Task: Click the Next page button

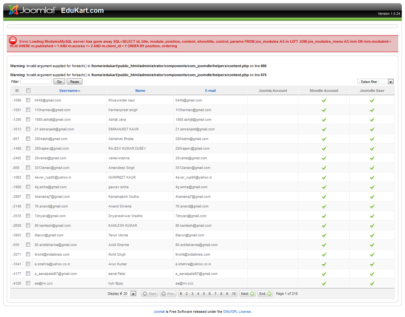Action: coord(247,294)
